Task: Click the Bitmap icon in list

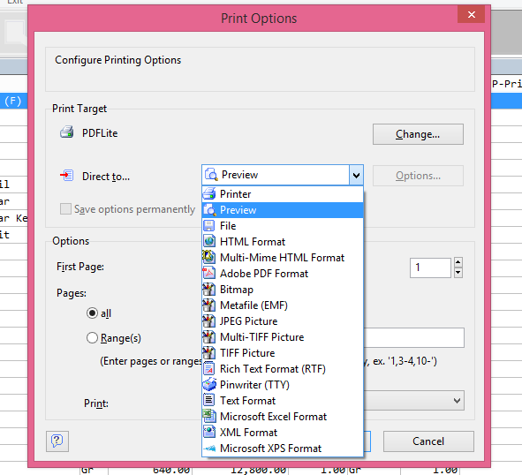Action: tap(209, 290)
